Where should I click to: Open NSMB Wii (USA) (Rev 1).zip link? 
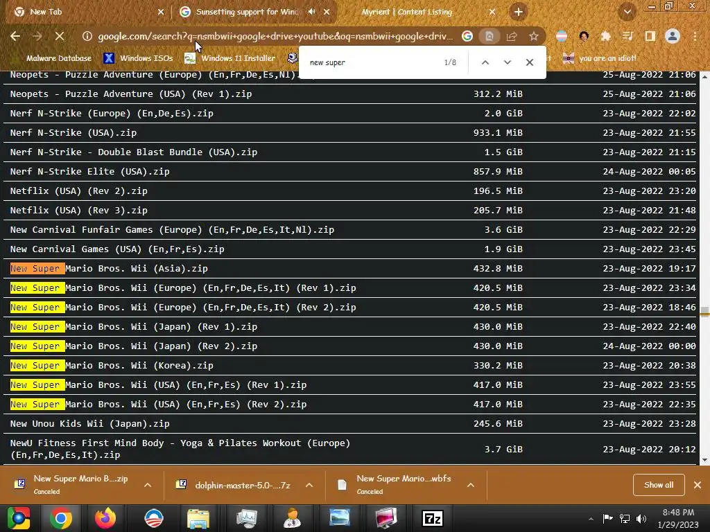click(x=158, y=385)
